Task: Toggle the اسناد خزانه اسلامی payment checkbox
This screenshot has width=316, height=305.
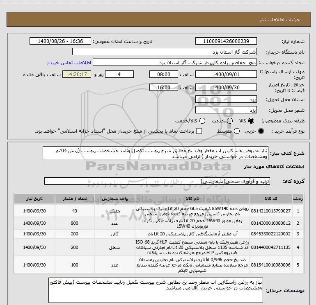Action: tap(199, 131)
